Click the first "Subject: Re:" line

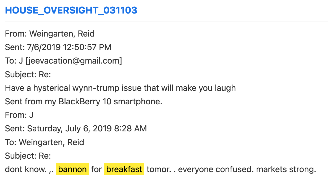pyautogui.click(x=28, y=75)
